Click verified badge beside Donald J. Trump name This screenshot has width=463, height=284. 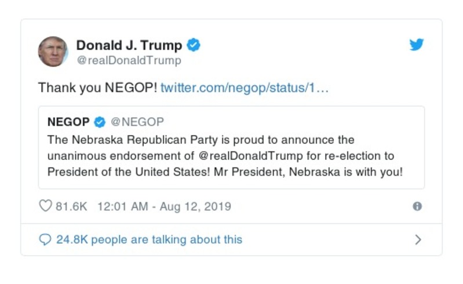pos(194,45)
